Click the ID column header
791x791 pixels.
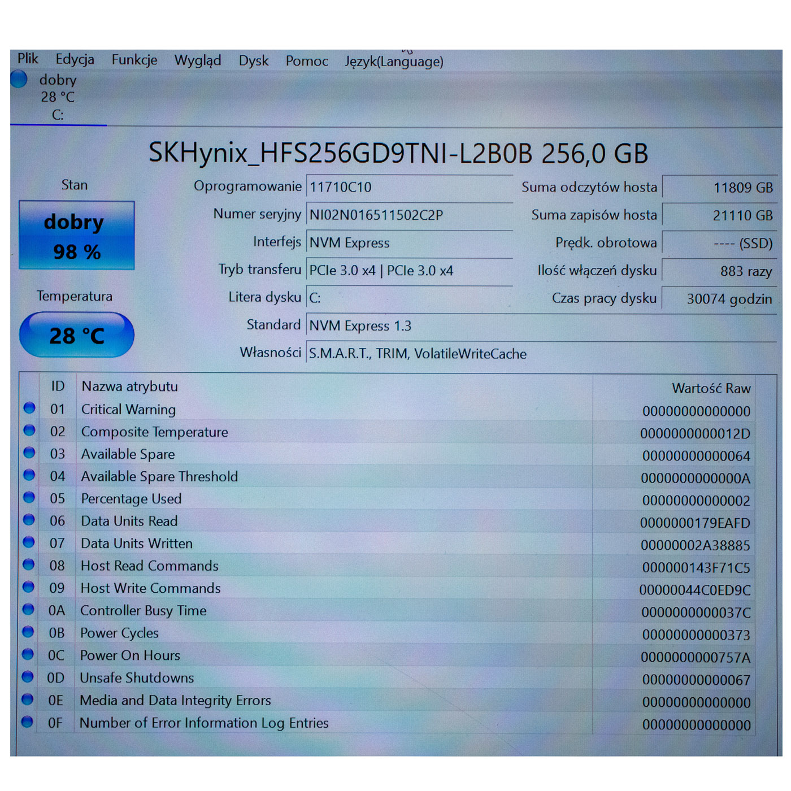58,386
